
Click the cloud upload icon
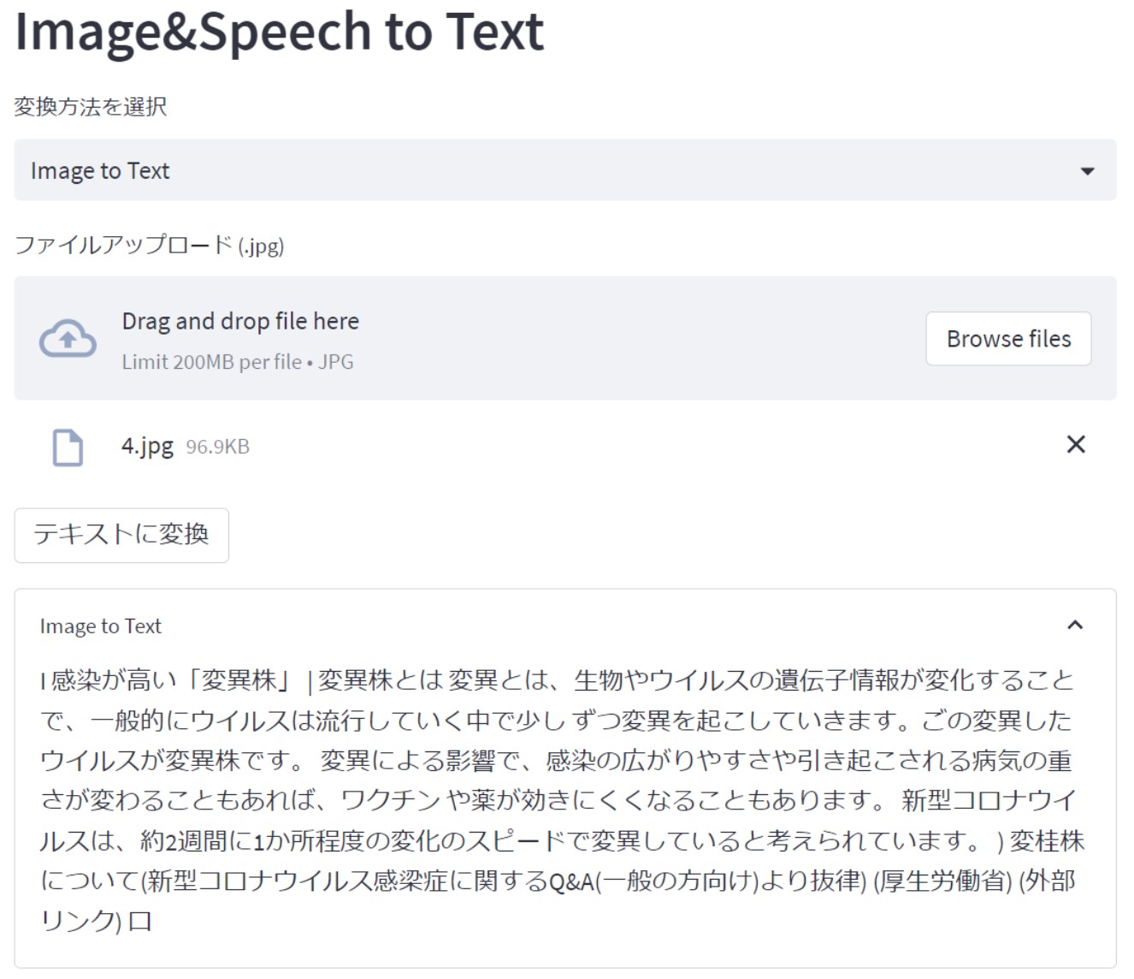68,340
